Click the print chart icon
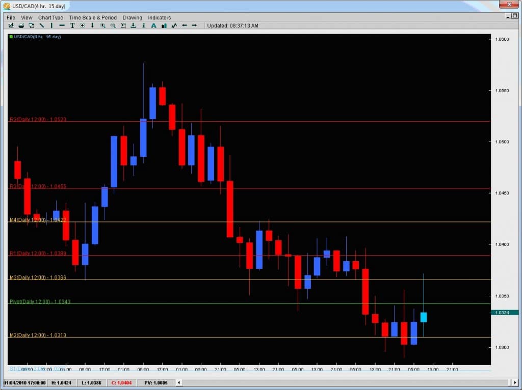Viewport: 522px width, 390px height. 21,25
